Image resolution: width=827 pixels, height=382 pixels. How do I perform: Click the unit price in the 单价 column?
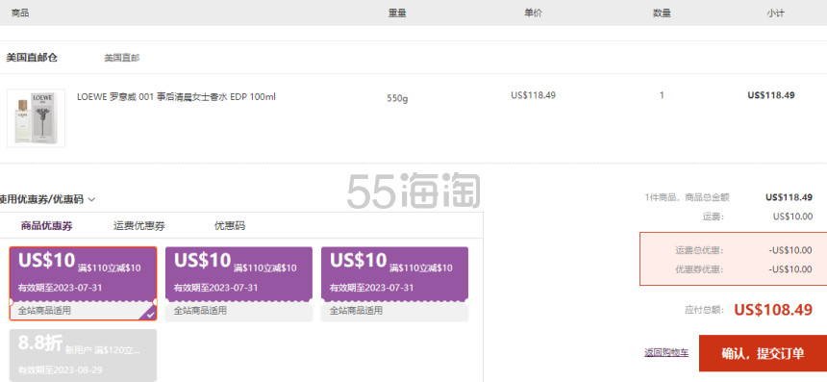pos(534,95)
